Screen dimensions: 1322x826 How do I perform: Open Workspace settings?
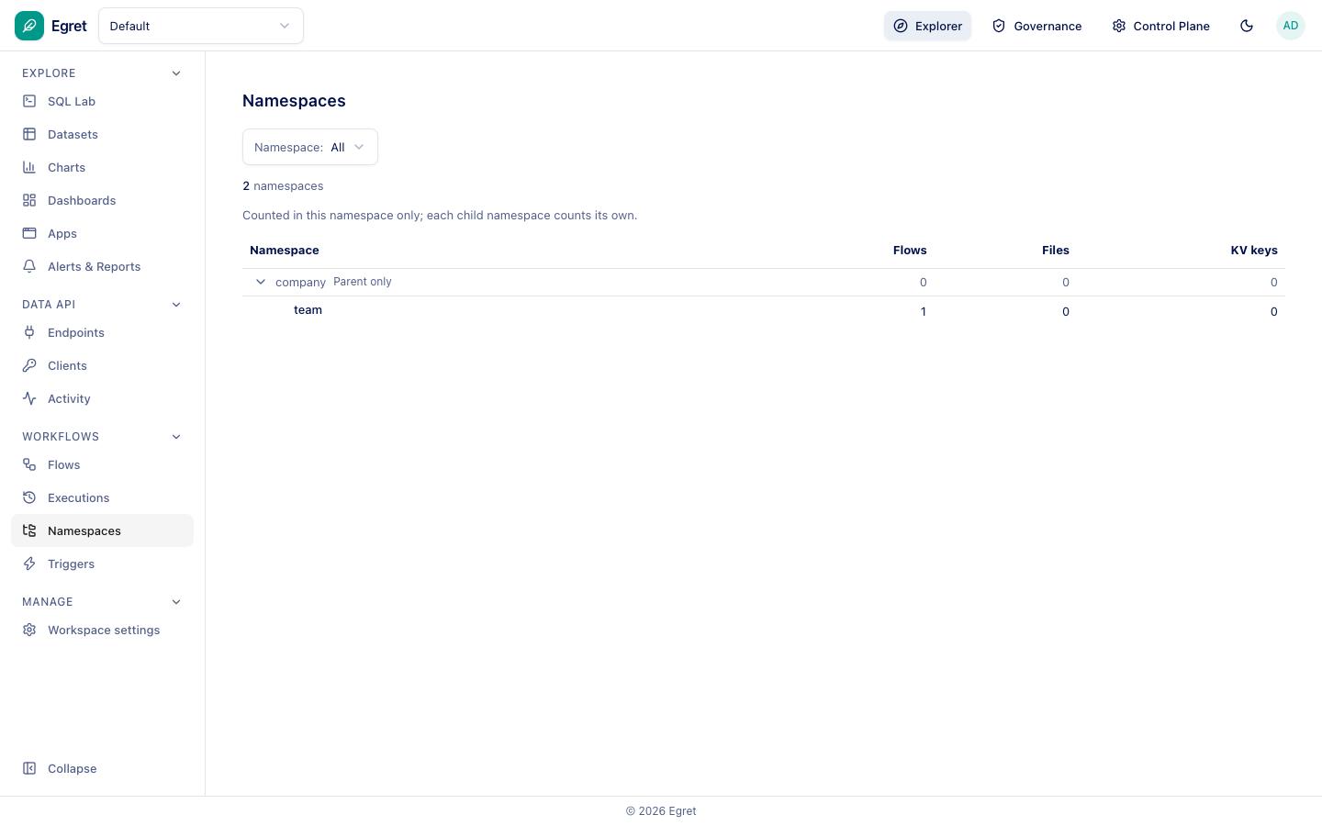click(x=102, y=630)
